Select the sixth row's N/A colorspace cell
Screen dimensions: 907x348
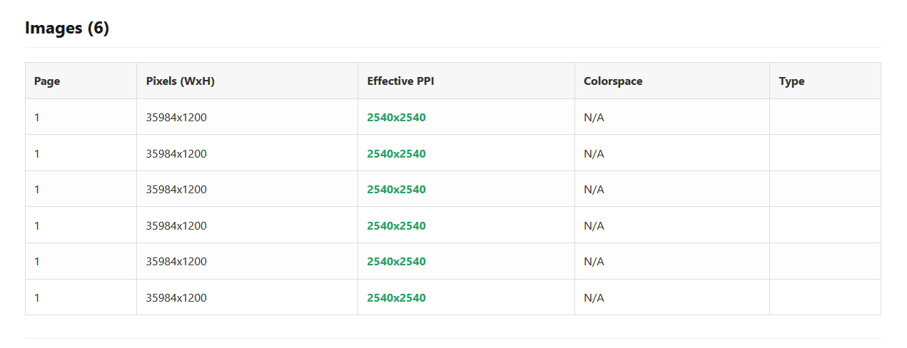point(594,298)
